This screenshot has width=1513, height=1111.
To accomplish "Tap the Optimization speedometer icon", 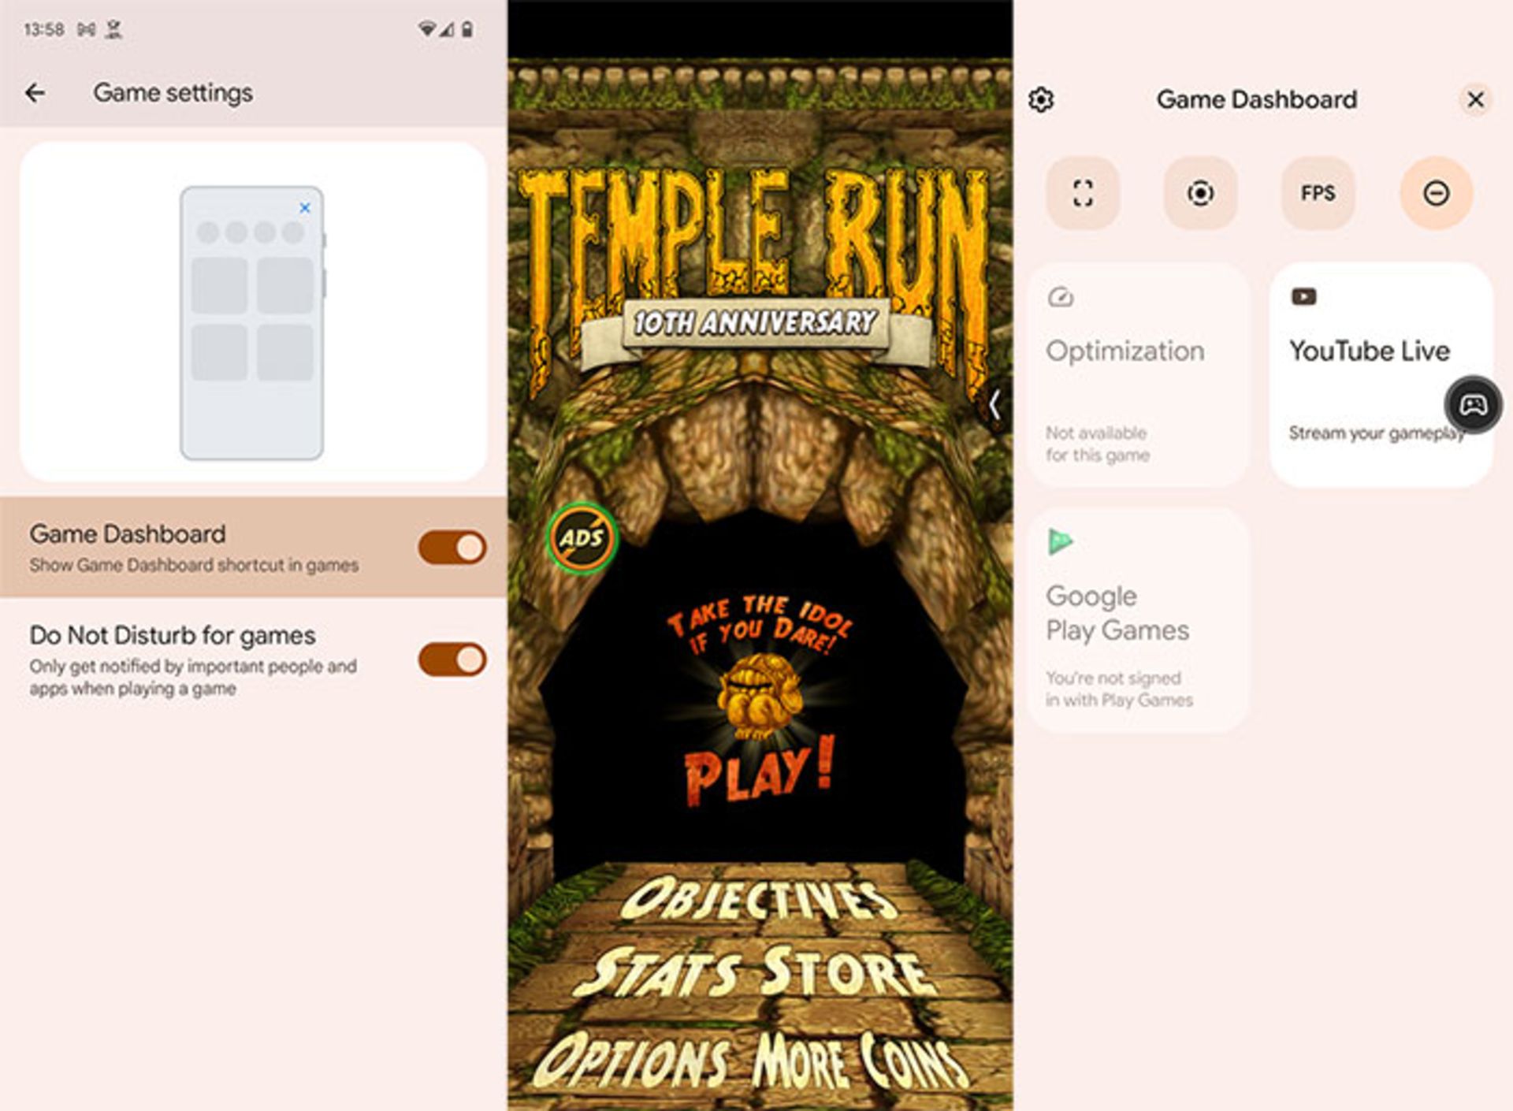I will click(x=1061, y=297).
